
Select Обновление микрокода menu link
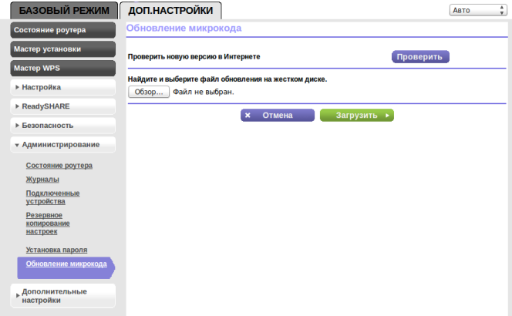click(66, 264)
